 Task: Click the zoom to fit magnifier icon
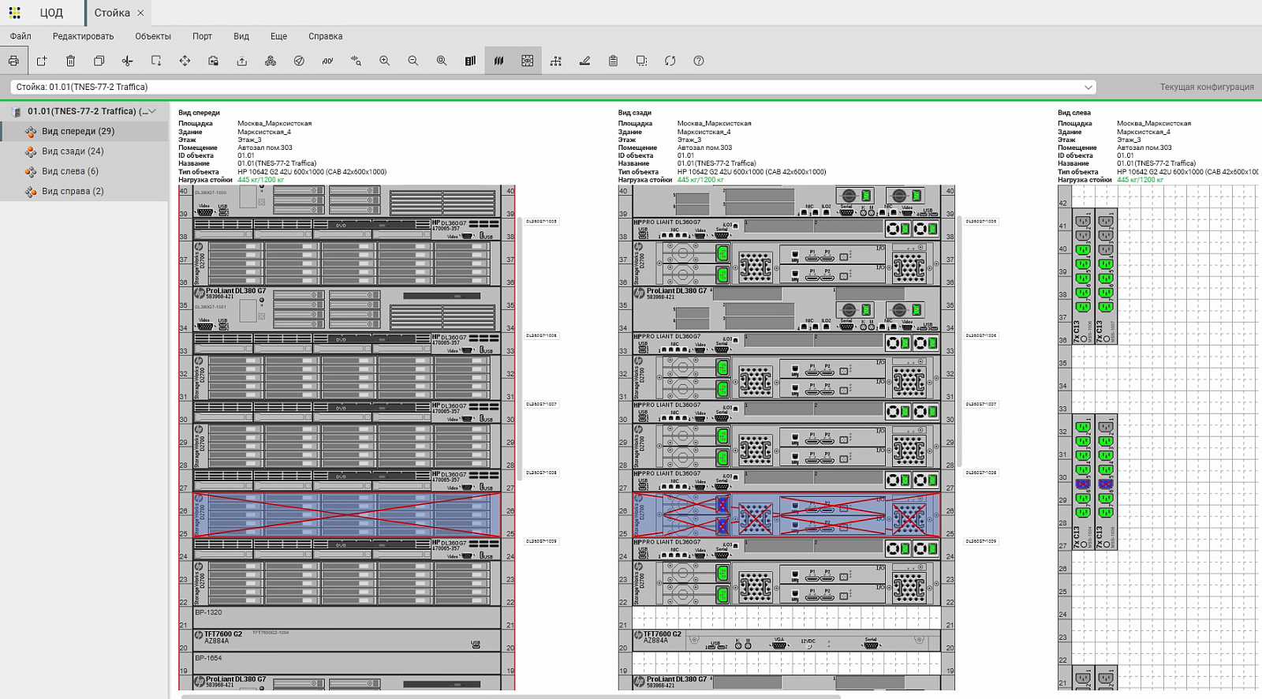(442, 61)
